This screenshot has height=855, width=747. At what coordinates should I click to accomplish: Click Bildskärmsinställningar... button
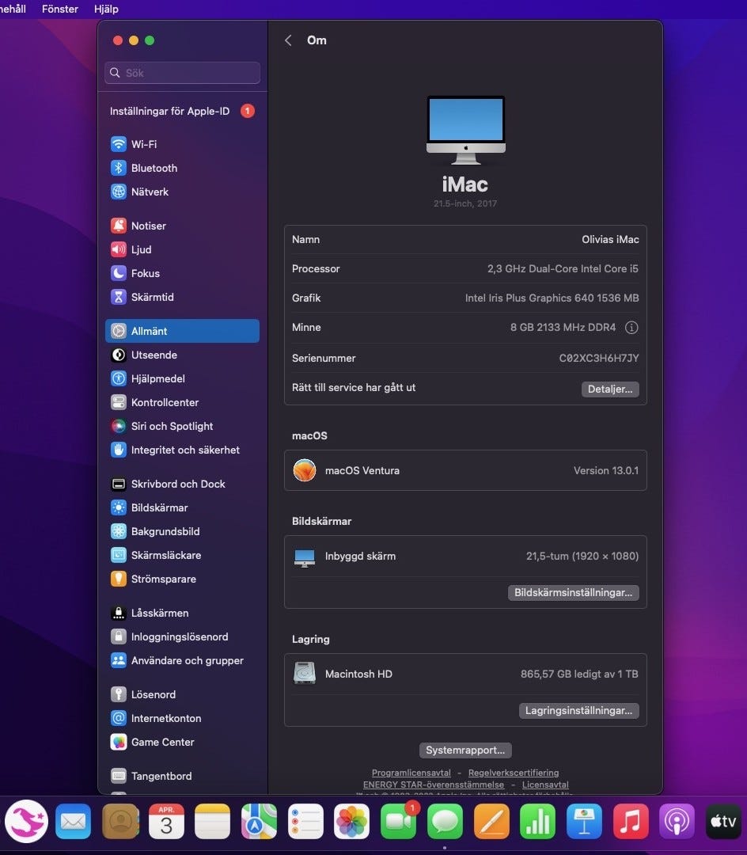pos(573,593)
